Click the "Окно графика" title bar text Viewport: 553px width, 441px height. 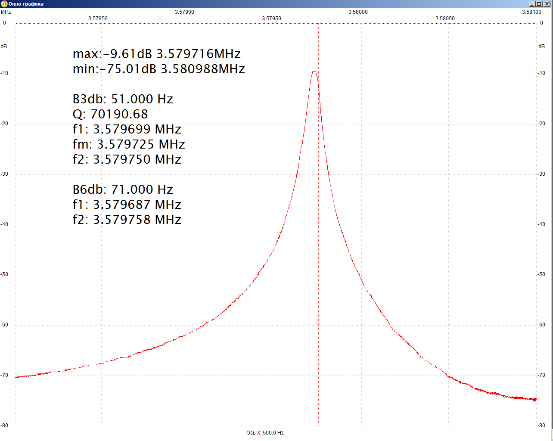pyautogui.click(x=26, y=4)
